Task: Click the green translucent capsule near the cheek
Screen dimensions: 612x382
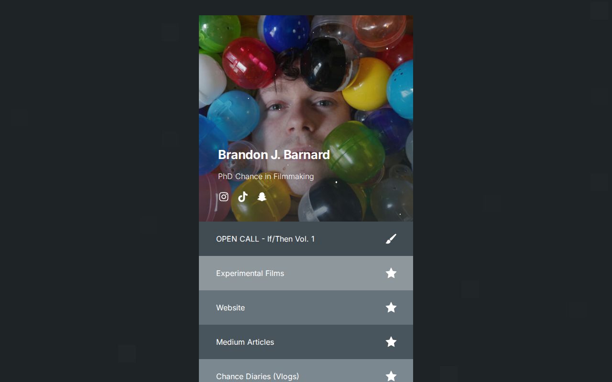Action: click(353, 152)
